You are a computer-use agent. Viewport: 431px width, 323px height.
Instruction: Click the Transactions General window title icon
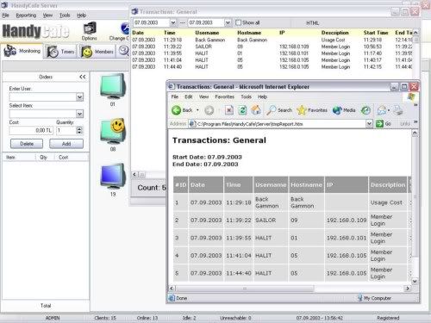[x=134, y=11]
